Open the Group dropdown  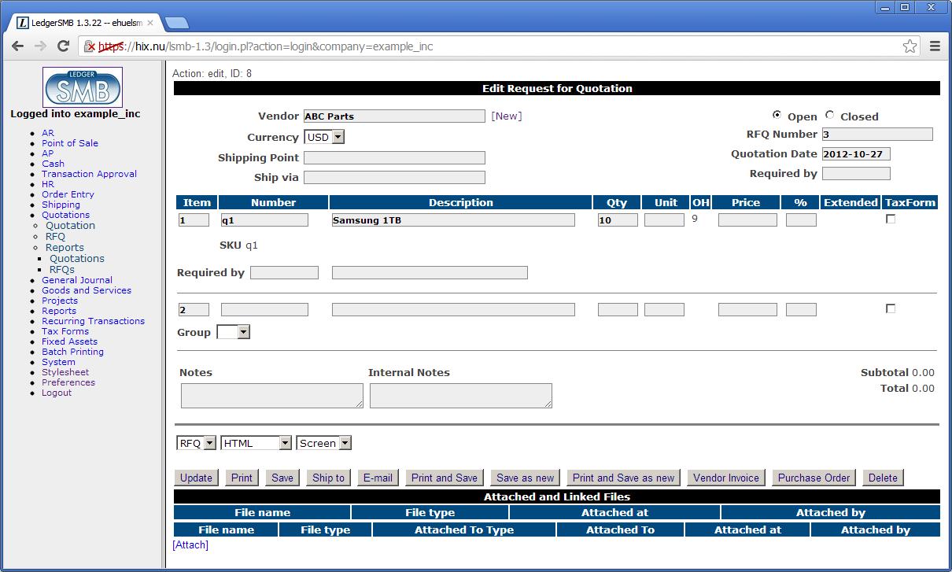coord(233,332)
